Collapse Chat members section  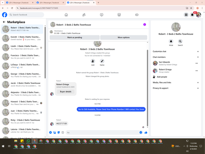[x=176, y=57]
